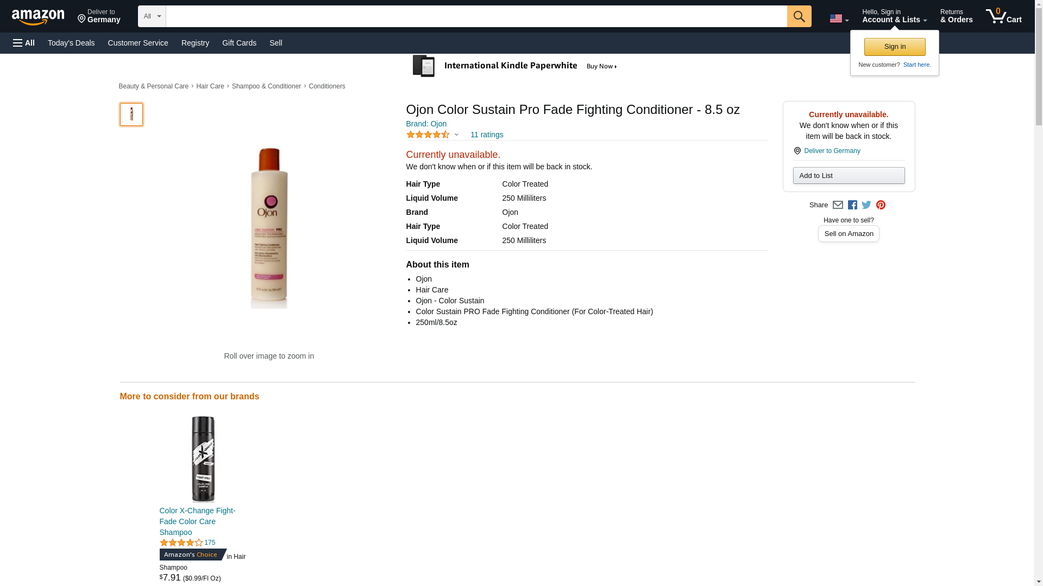Open Today's Deals menu item
This screenshot has width=1043, height=586.
[x=71, y=43]
